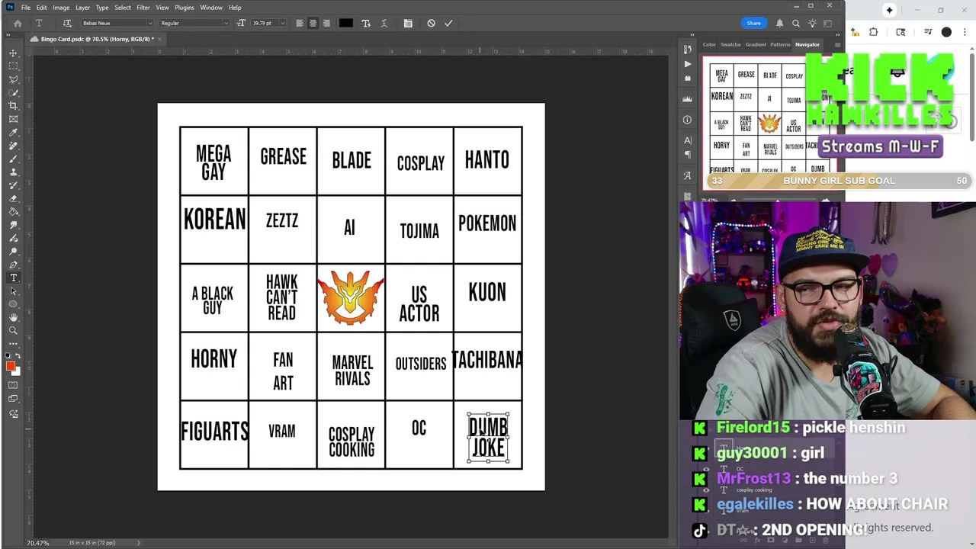Center align the text
976x549 pixels.
click(x=313, y=23)
